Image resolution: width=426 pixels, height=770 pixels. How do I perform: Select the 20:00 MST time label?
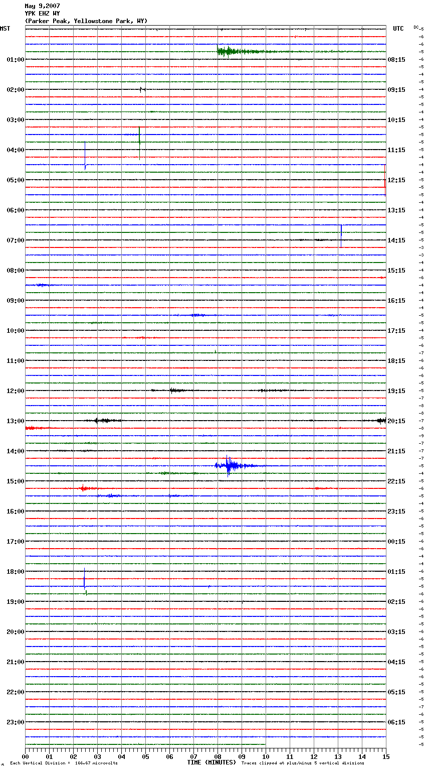pos(16,632)
